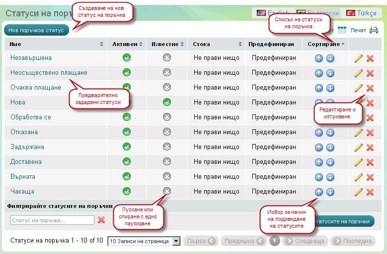The image size is (387, 254).
Task: Go to the Последна page
Action: tap(352, 241)
